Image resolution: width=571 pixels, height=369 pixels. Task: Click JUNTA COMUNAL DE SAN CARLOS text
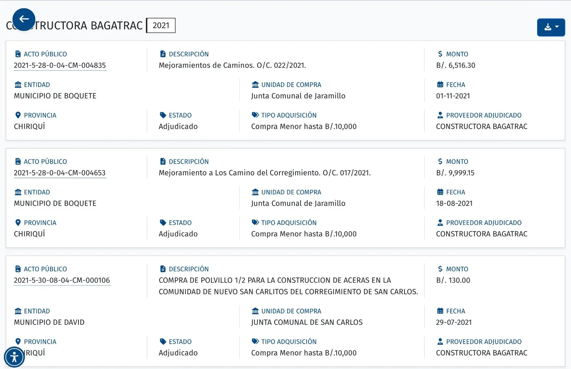click(307, 322)
